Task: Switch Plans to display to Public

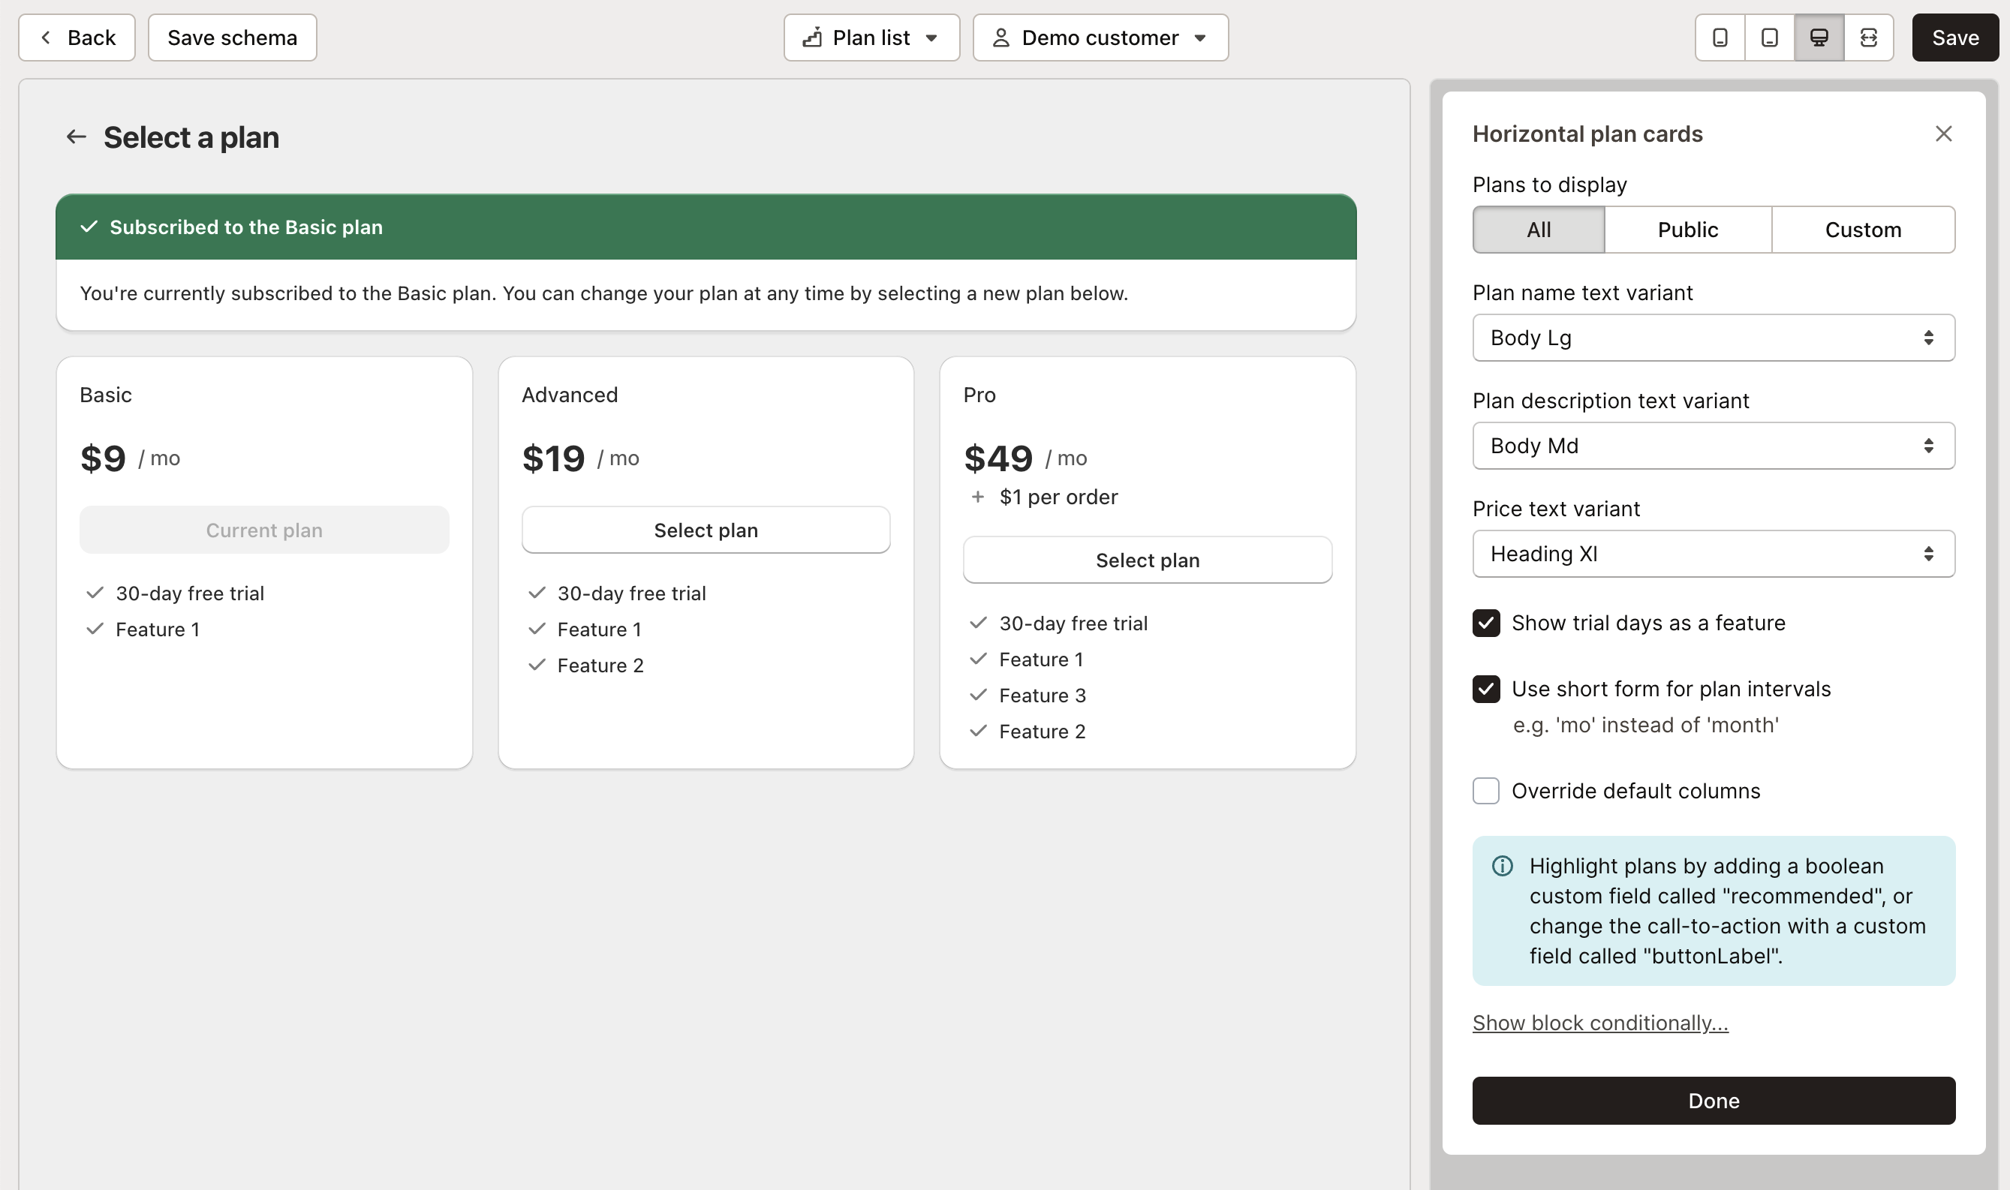Action: point(1687,230)
